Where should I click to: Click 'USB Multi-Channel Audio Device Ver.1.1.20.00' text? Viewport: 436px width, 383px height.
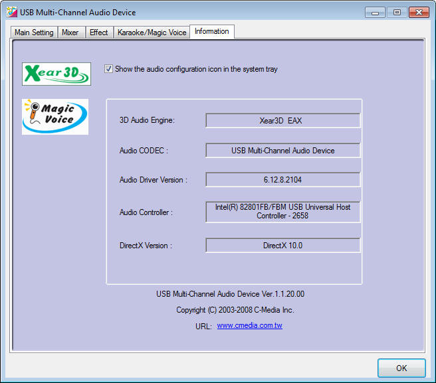pyautogui.click(x=230, y=294)
